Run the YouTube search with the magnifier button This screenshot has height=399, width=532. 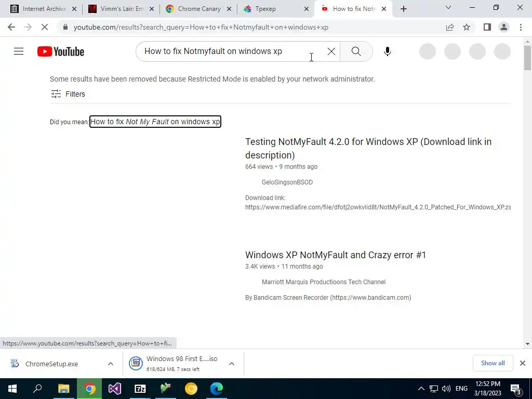point(356,51)
